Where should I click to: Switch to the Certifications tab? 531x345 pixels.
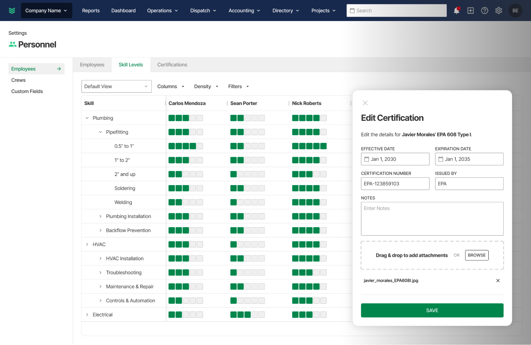[x=172, y=65]
